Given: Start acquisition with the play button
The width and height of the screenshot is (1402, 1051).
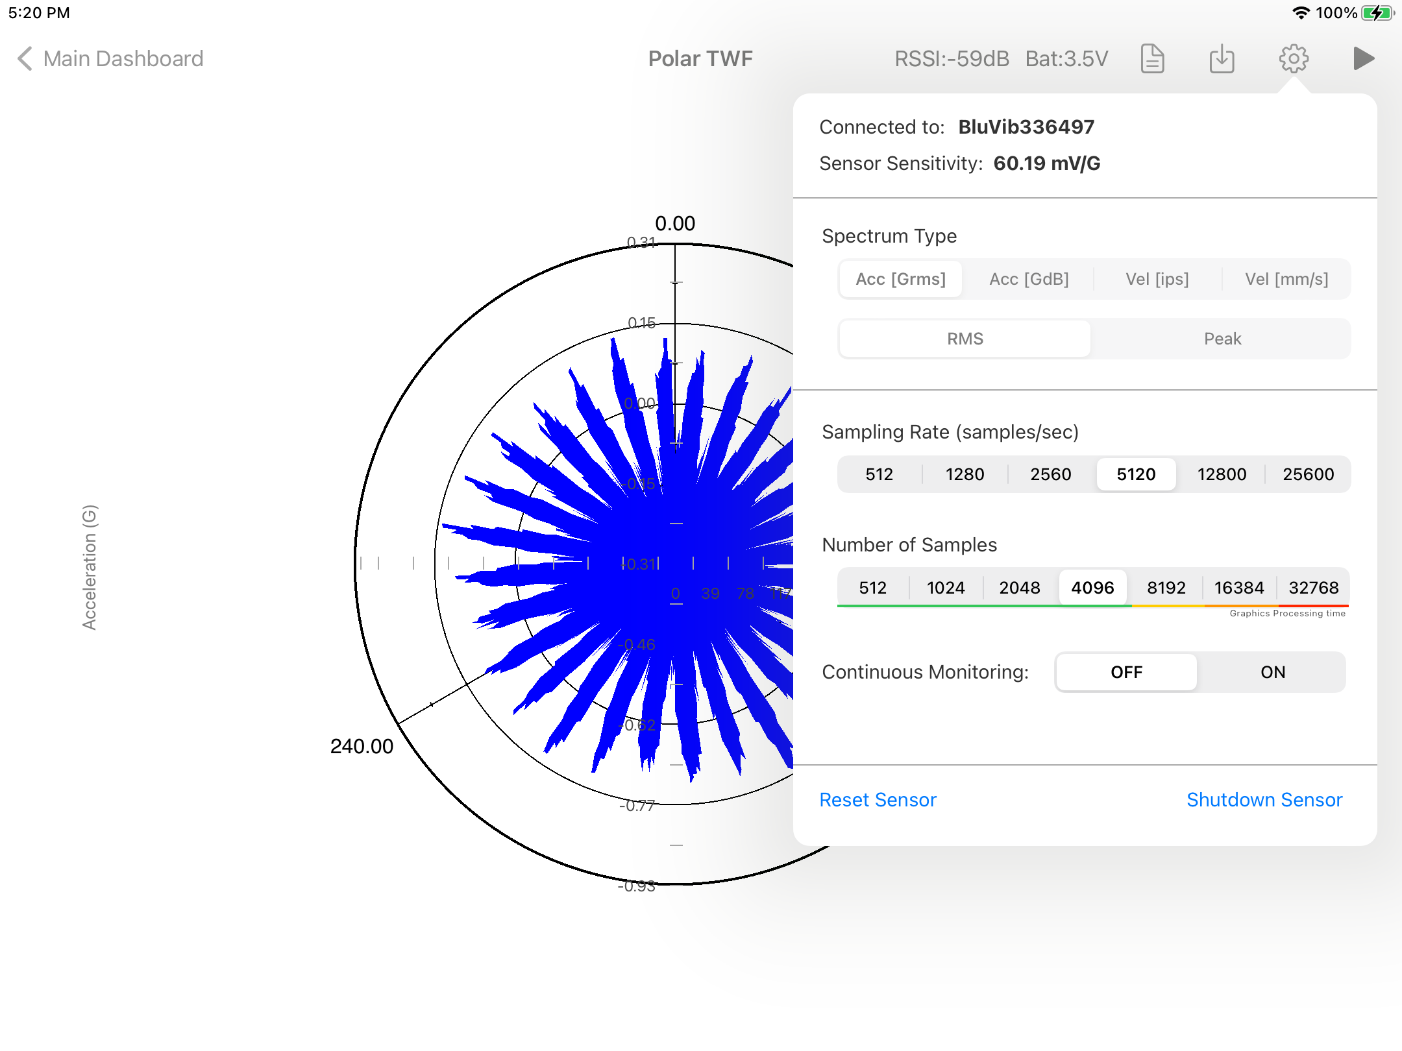Looking at the screenshot, I should [x=1364, y=59].
